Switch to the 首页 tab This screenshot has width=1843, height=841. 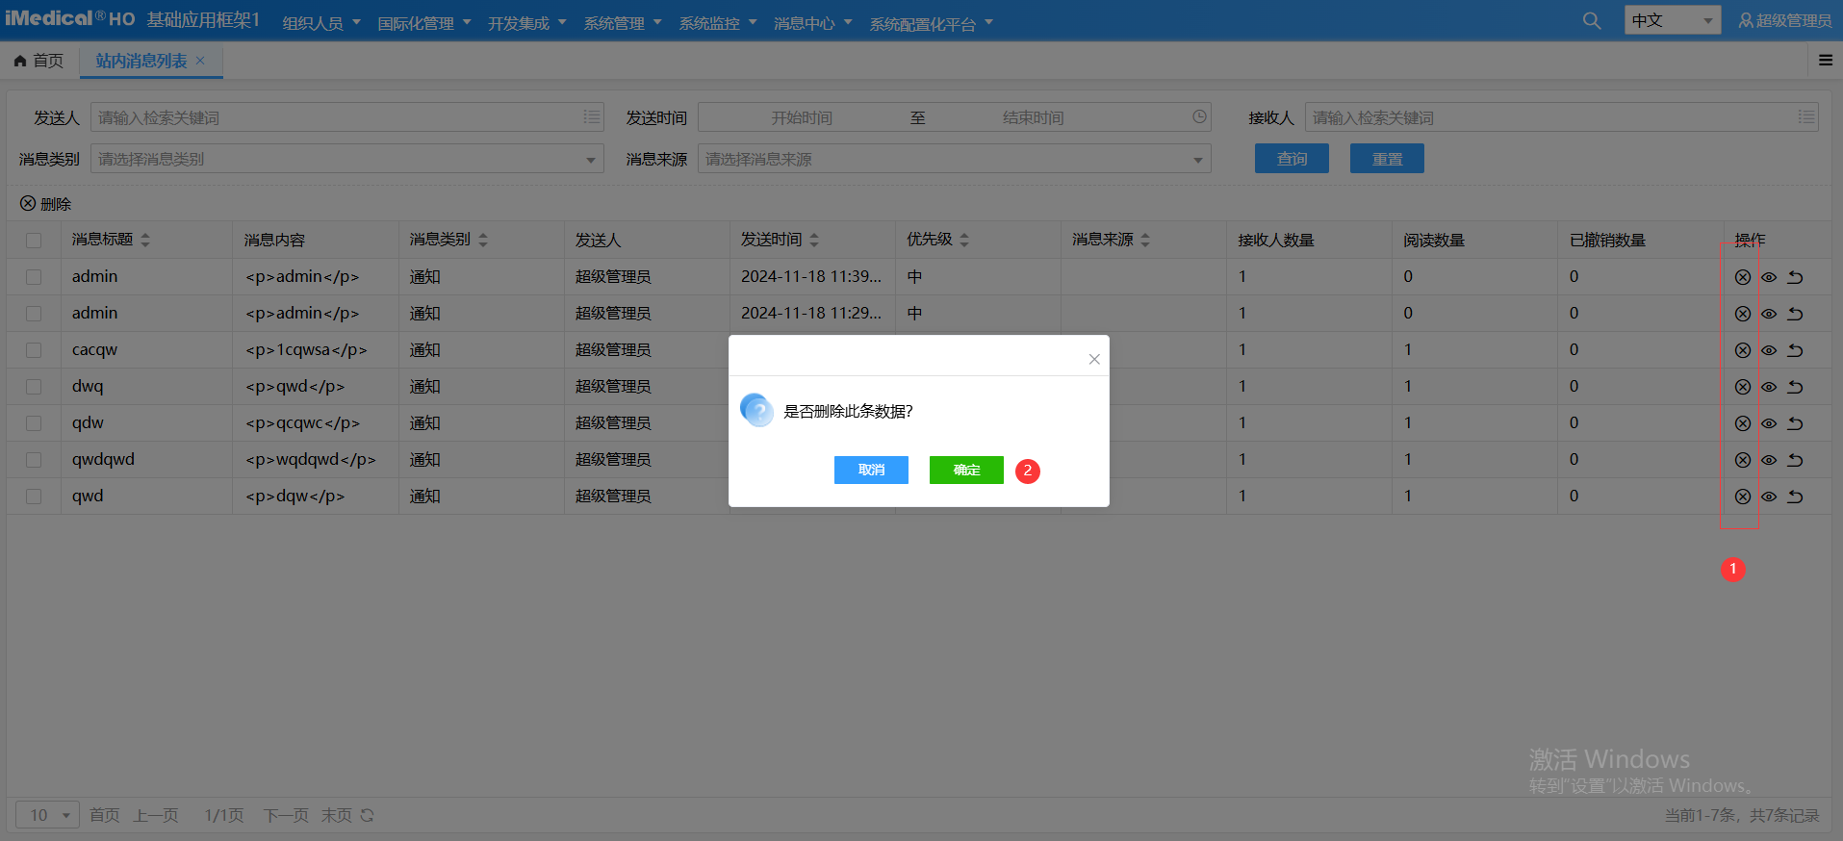pos(39,61)
